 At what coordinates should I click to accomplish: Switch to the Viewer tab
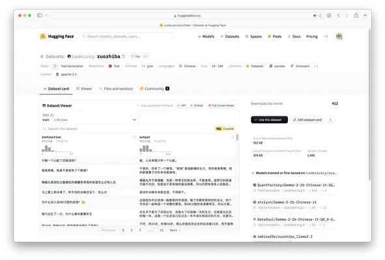[x=84, y=88]
